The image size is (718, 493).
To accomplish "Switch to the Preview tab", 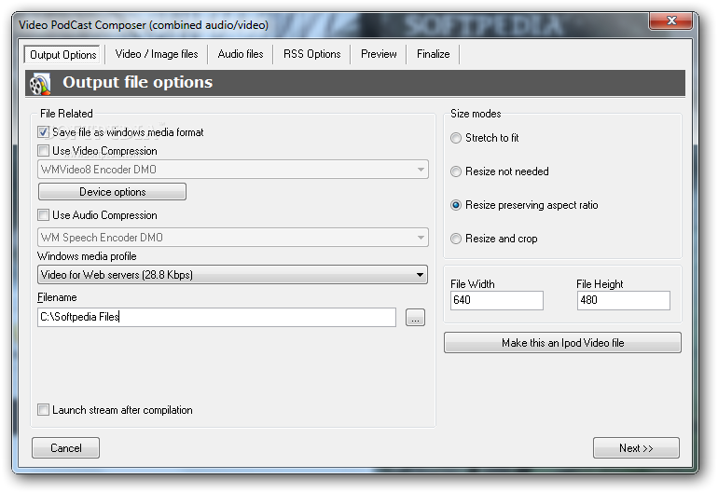I will [x=379, y=54].
